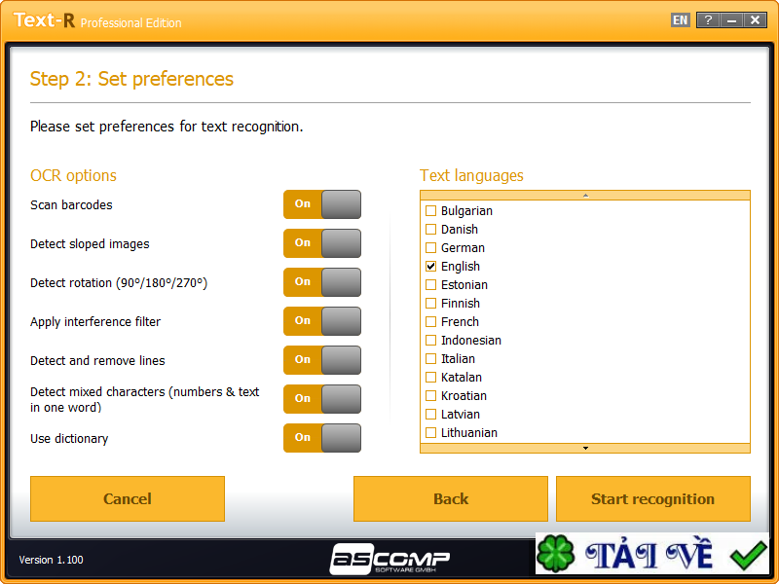Image resolution: width=779 pixels, height=584 pixels.
Task: Minimize the Text-R window
Action: tap(732, 20)
